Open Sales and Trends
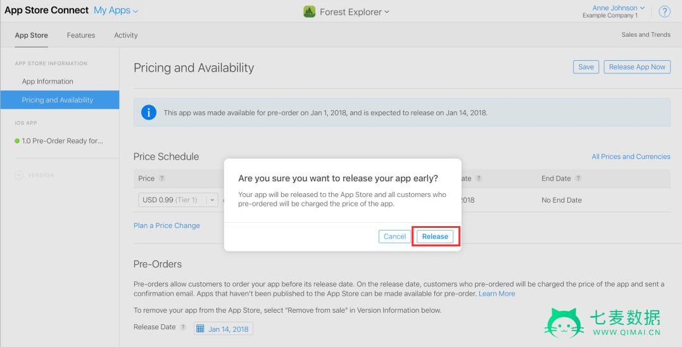The image size is (682, 347). [x=646, y=35]
